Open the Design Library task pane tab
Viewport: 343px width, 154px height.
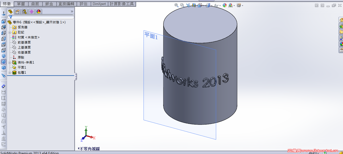(x=341, y=26)
